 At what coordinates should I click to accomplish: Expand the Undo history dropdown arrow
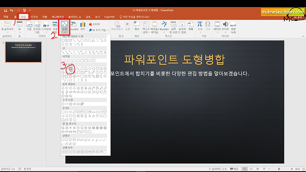(14, 10)
